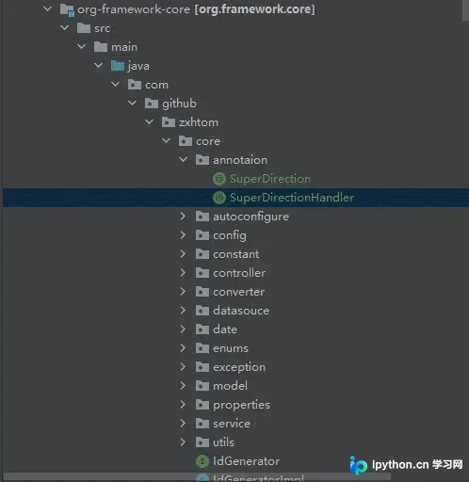This screenshot has height=482, width=469.
Task: Expand the properties package arrow
Action: (184, 405)
